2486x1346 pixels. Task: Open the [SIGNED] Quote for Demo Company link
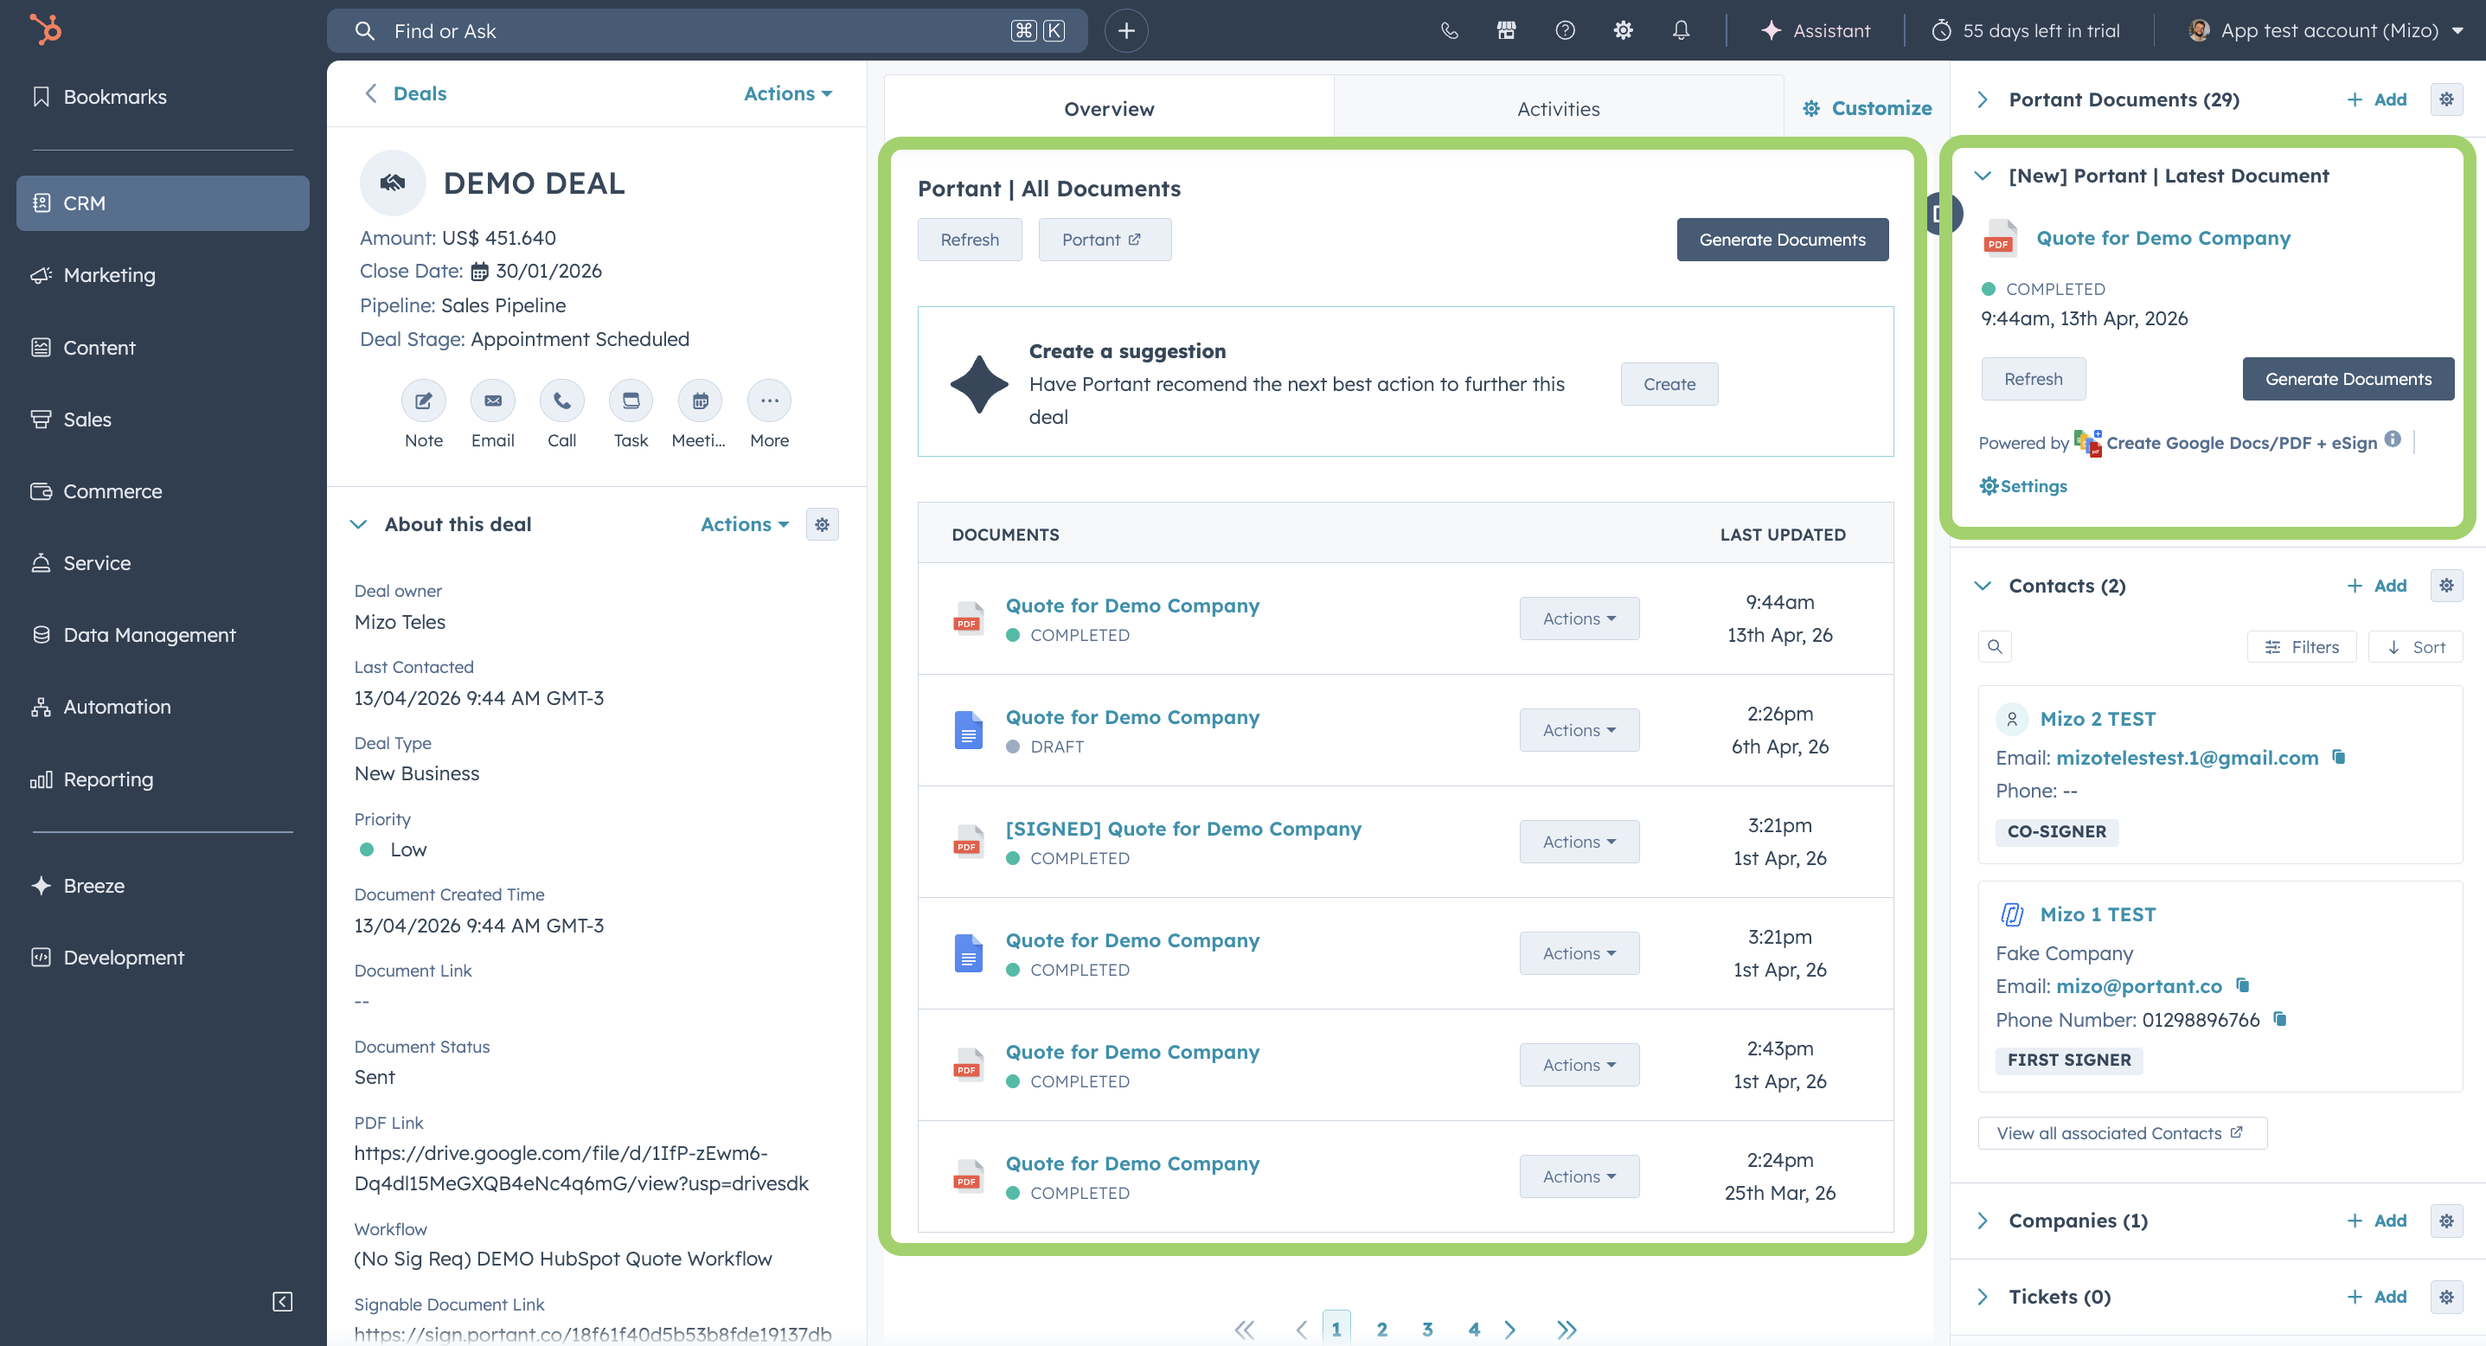tap(1183, 829)
